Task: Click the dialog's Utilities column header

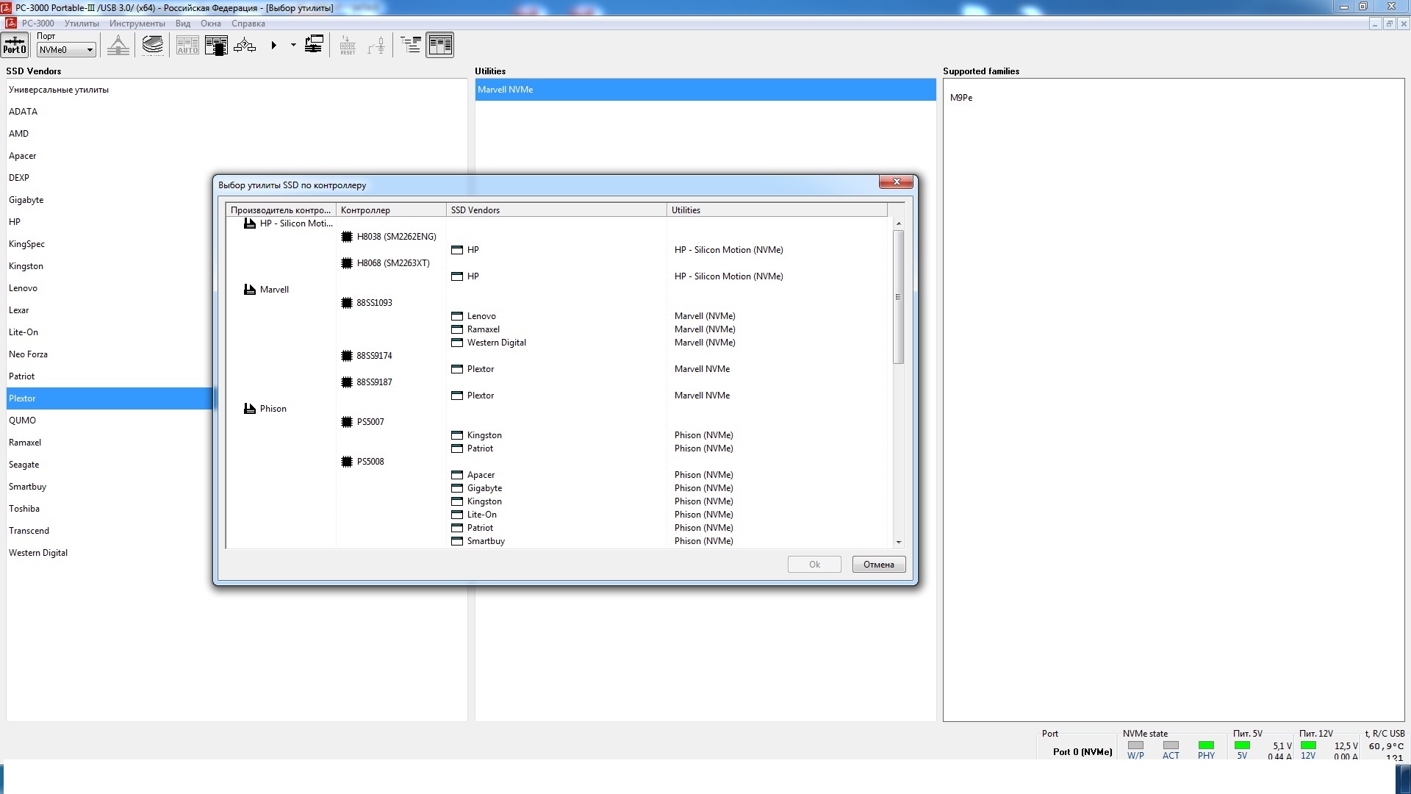Action: click(x=777, y=210)
